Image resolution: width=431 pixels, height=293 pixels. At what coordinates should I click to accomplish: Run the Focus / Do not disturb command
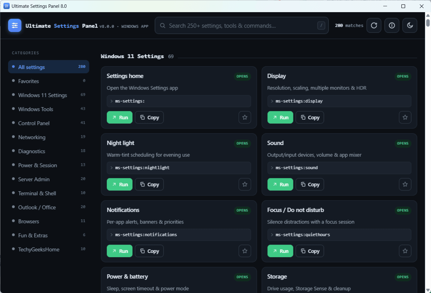(280, 251)
